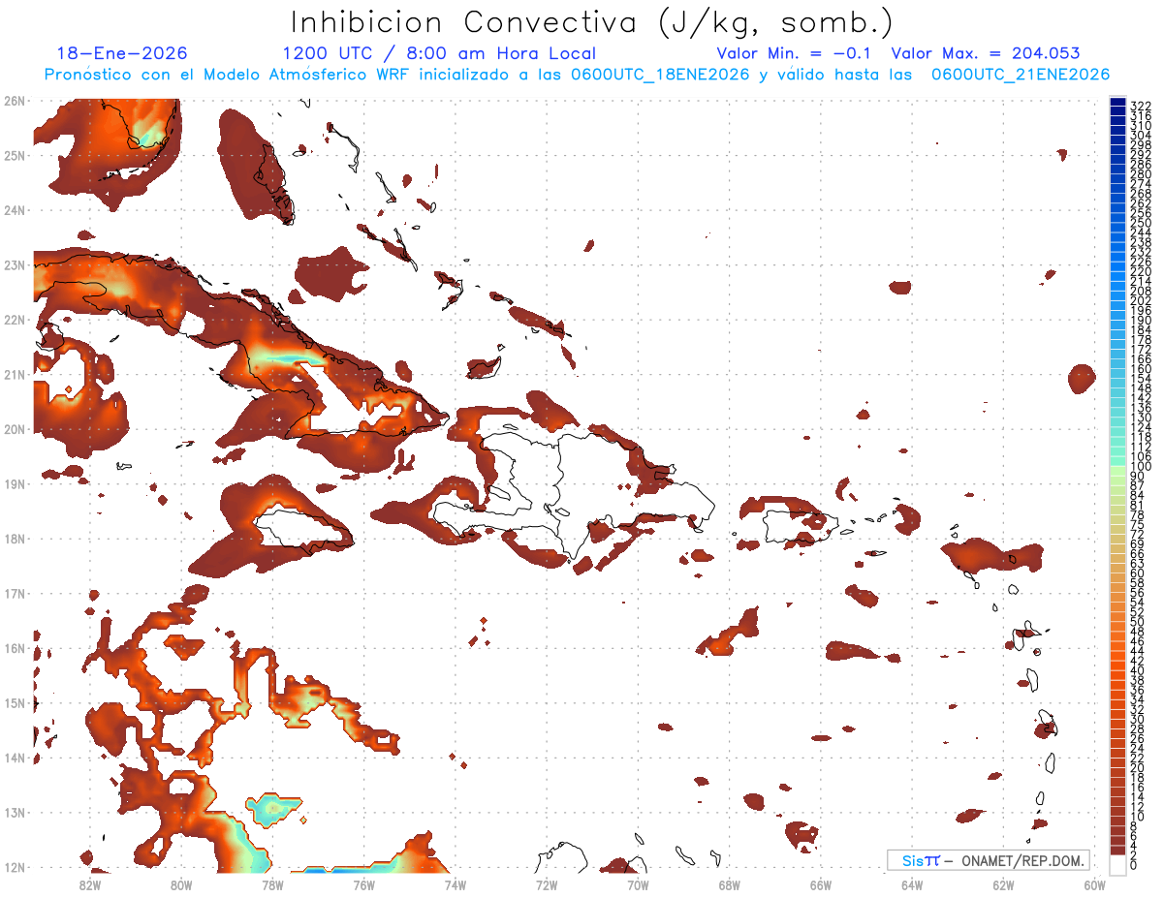Select the "Valor Max. = 204.053" text
The width and height of the screenshot is (1163, 898).
coord(986,53)
